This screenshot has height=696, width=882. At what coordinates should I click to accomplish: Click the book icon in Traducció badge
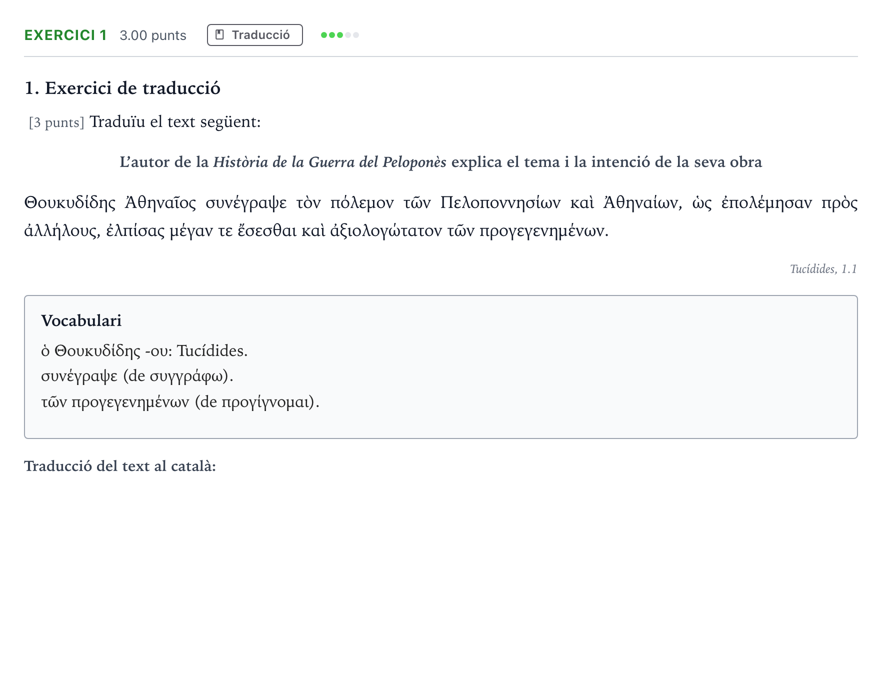[219, 35]
